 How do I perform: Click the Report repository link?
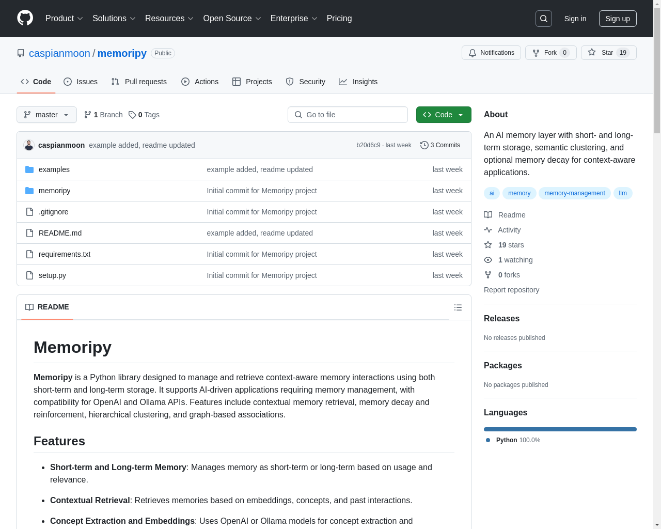pos(511,290)
